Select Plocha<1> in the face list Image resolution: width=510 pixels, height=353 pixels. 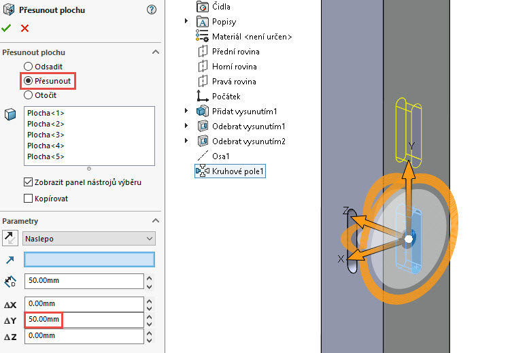coord(46,113)
